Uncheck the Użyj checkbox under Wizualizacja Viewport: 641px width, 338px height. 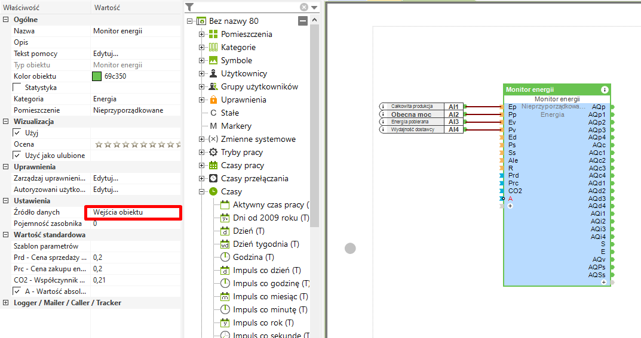click(17, 133)
